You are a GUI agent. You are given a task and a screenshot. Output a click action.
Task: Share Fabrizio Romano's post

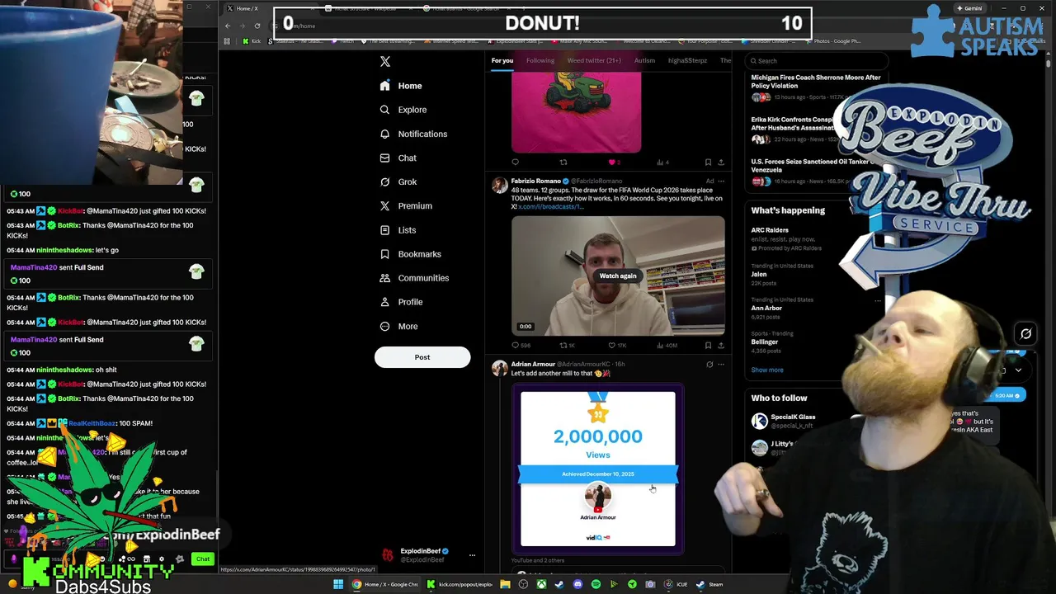[721, 346]
